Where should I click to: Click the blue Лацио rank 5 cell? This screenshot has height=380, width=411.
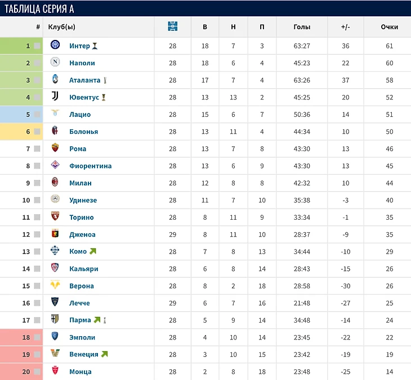21,115
